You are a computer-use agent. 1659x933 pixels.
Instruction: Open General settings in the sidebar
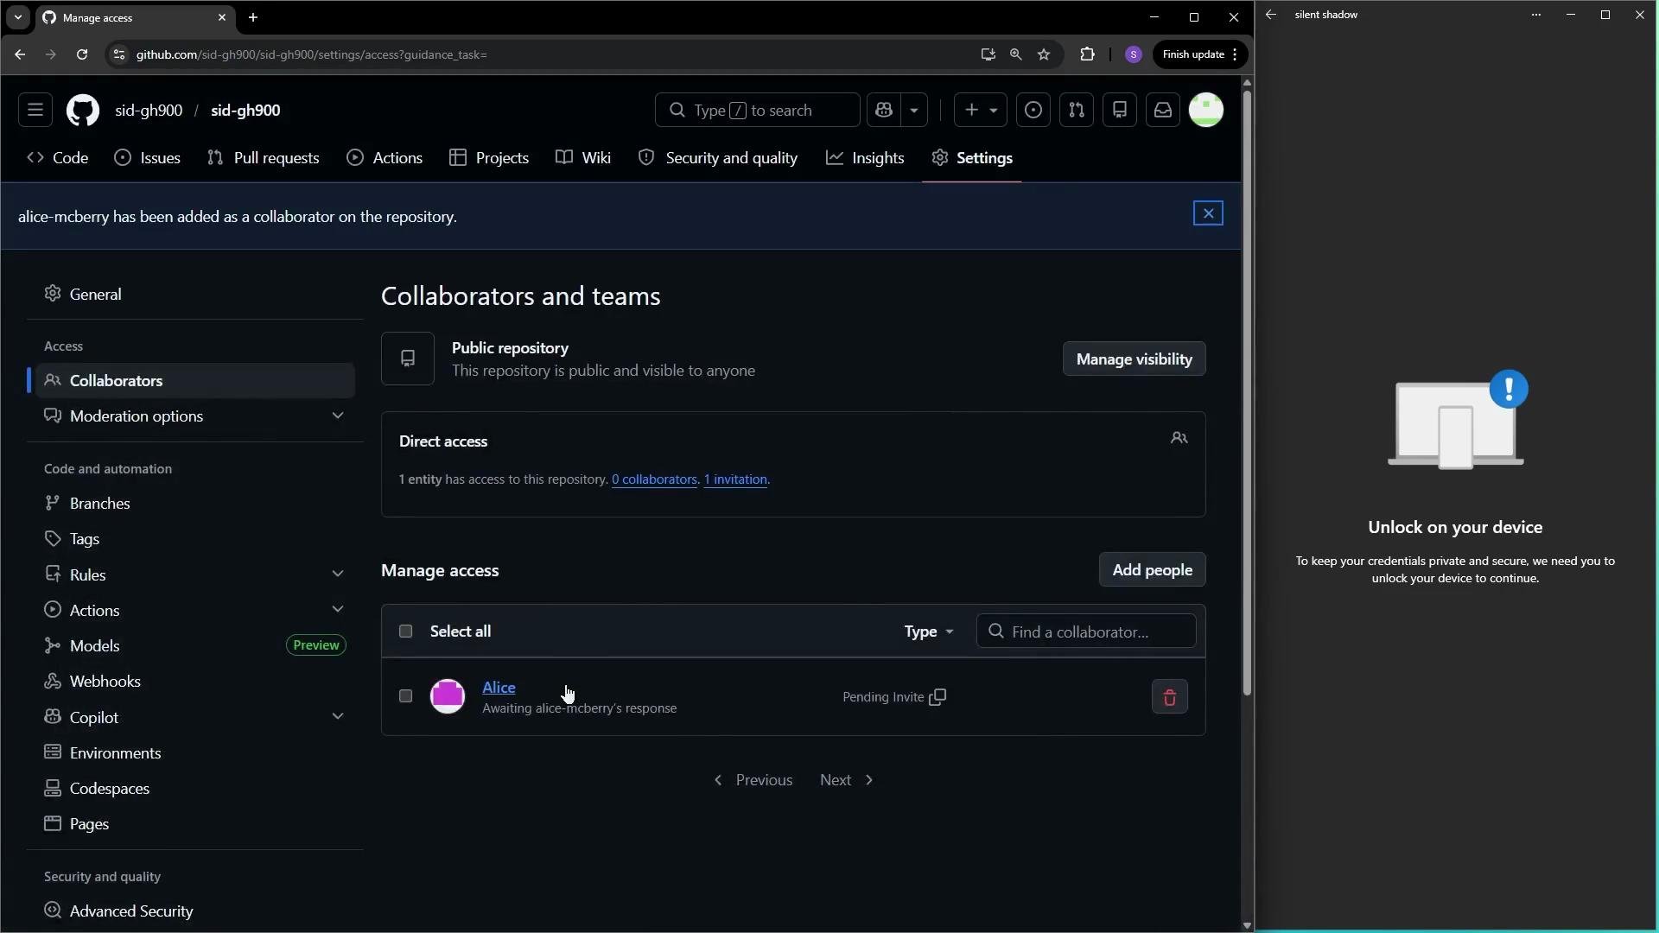coord(195,295)
